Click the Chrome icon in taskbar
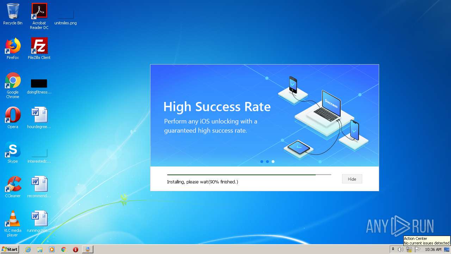This screenshot has width=451, height=254. point(63,249)
